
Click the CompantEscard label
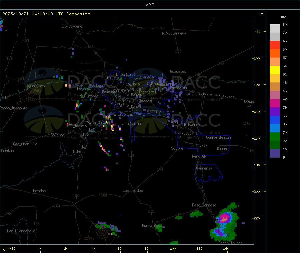[219, 138]
